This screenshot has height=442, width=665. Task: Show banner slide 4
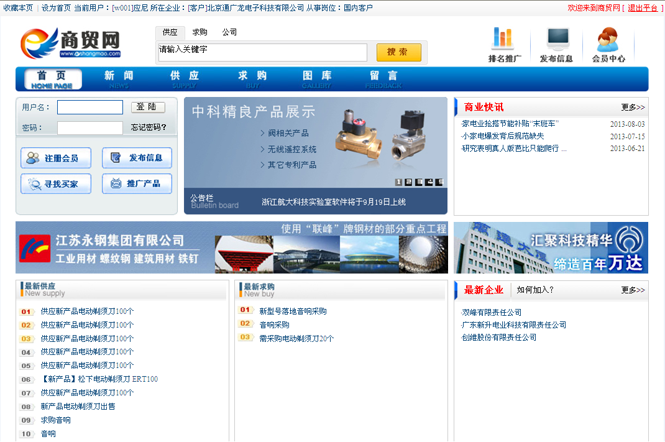pyautogui.click(x=429, y=182)
